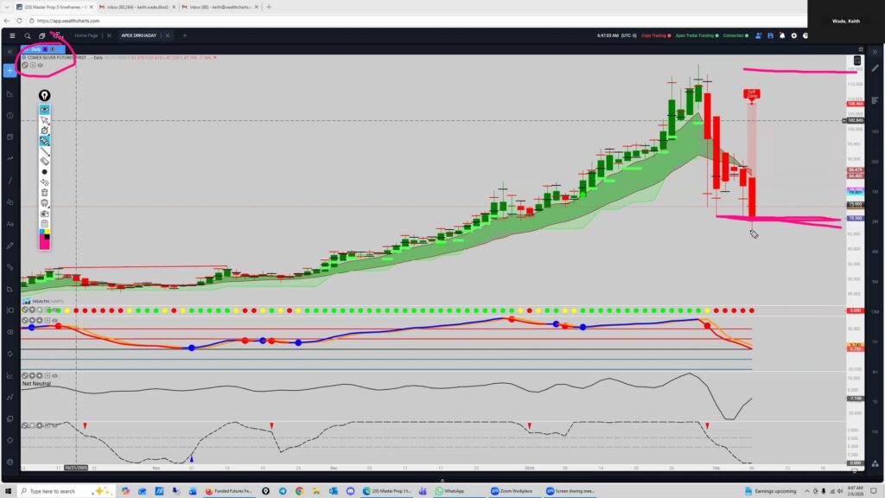This screenshot has width=885, height=498.
Task: Click the search magnifier icon
Action: (28, 35)
